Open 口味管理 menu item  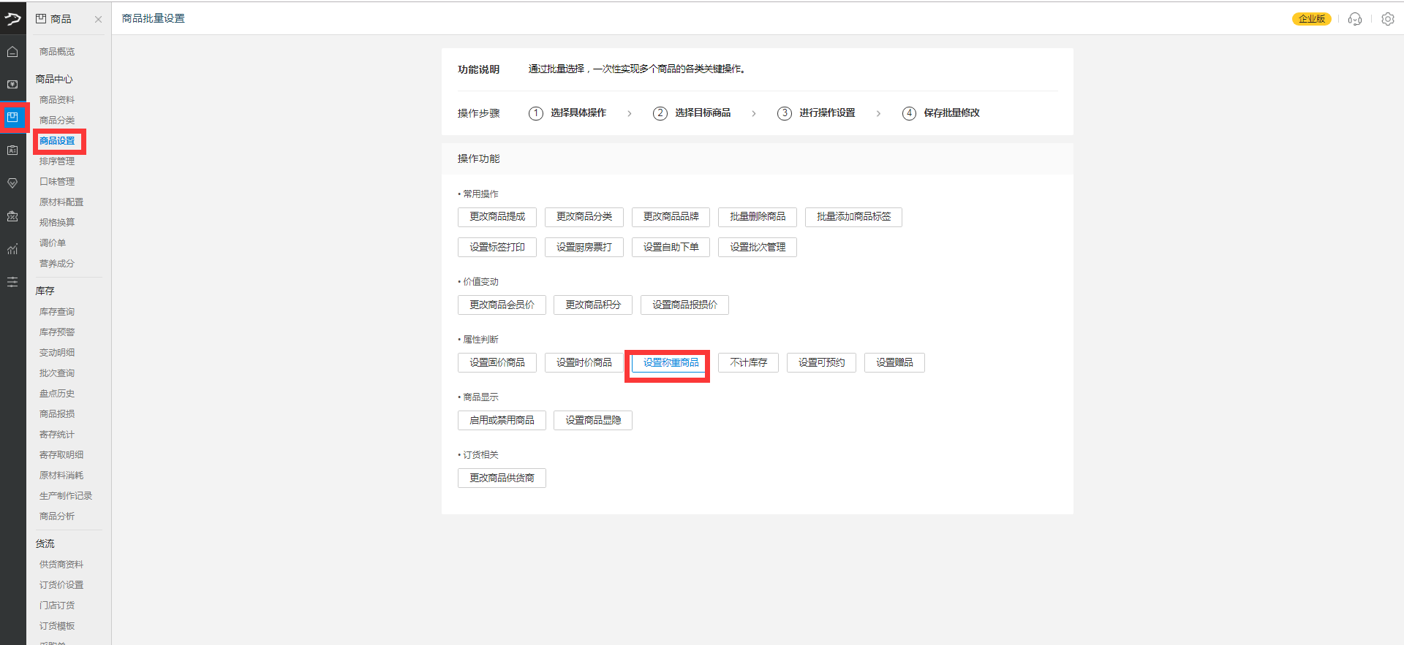coord(57,182)
